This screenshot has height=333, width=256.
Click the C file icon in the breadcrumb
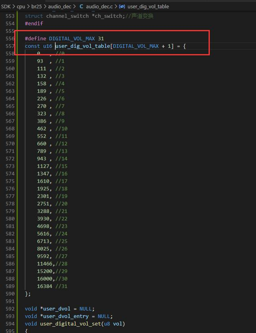(81, 7)
